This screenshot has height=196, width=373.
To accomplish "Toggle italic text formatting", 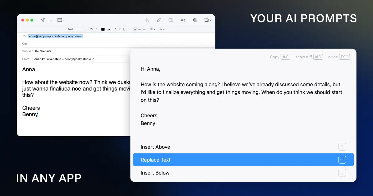I will [x=120, y=29].
